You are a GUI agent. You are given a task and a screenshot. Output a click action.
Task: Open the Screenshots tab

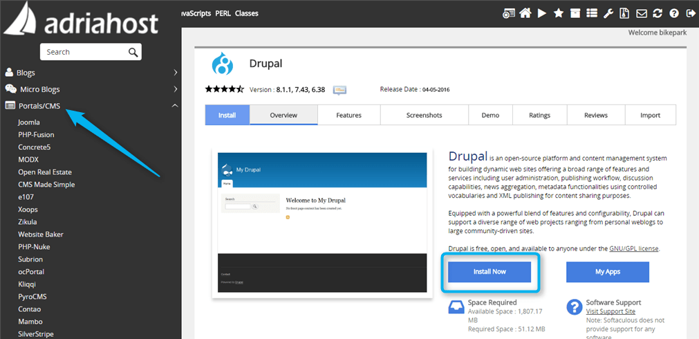[x=425, y=115]
